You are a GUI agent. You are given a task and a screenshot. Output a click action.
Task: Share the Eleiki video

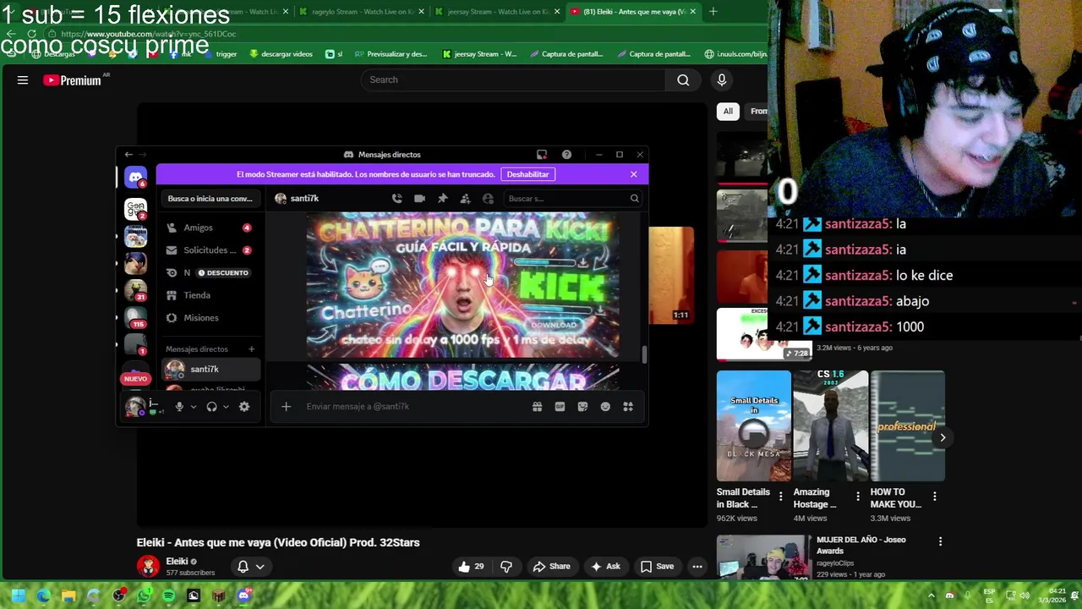(550, 567)
